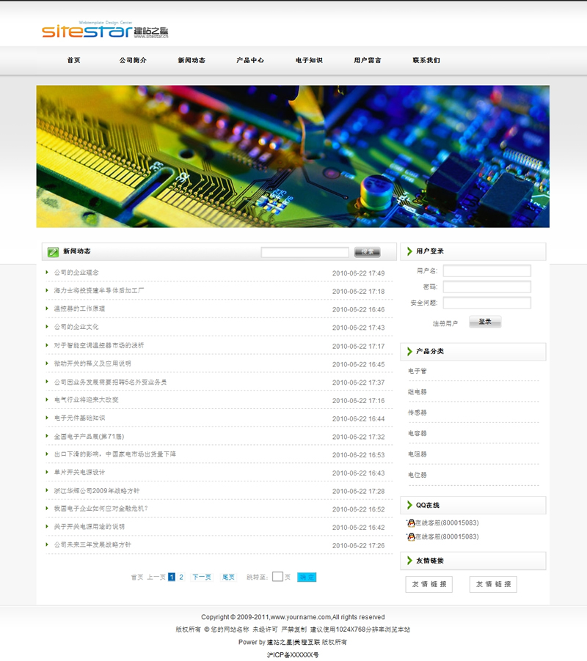This screenshot has width=587, height=661.
Task: Click the green arrow beside QQ在线
Action: 409,505
